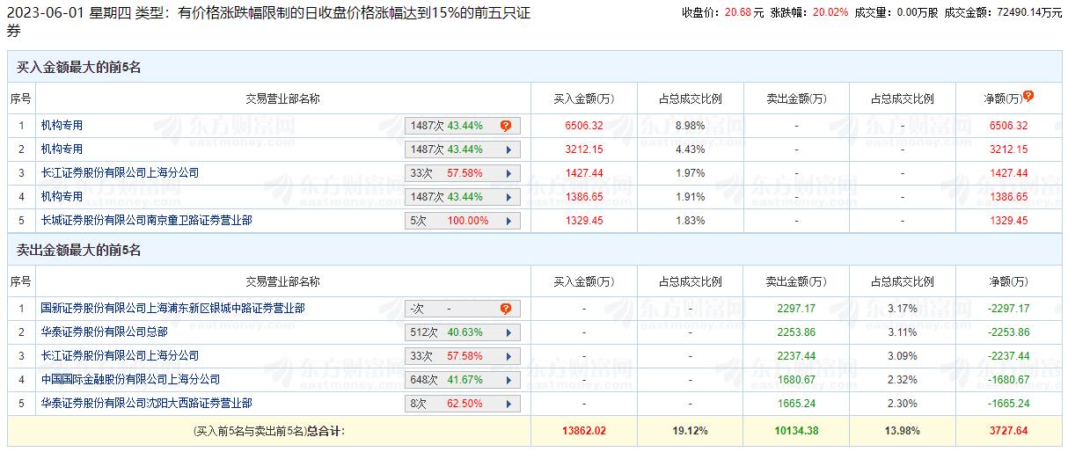
Task: Expand the 长江证券 buy row with 1427.44
Action: 508,173
